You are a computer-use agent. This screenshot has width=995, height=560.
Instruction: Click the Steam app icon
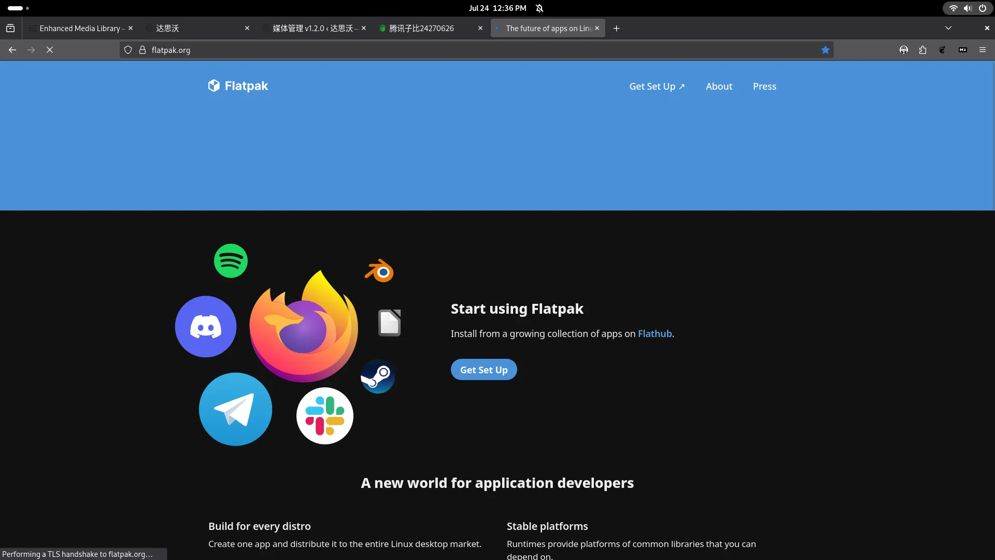point(378,376)
